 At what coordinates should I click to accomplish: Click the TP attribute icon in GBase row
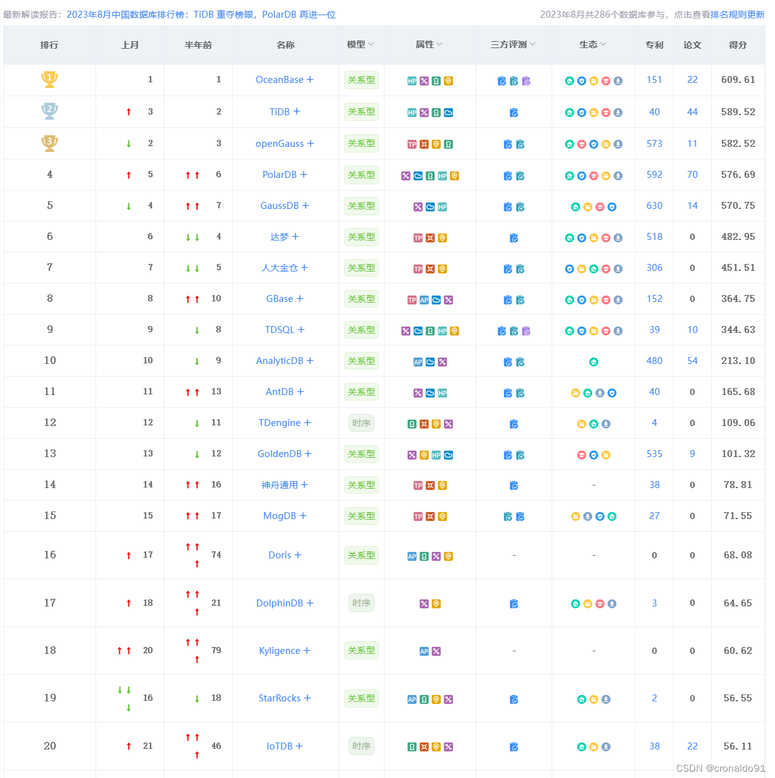[x=412, y=300]
